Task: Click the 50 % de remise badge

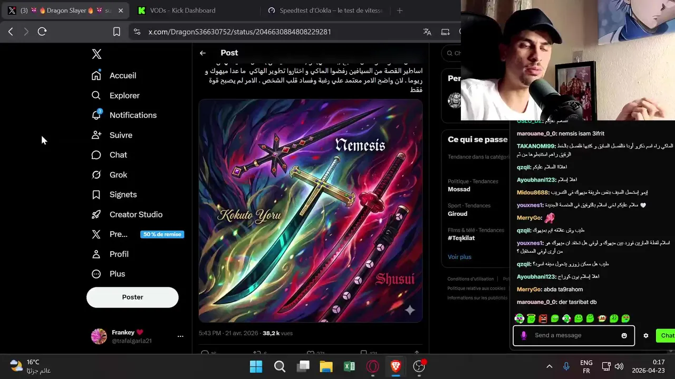Action: pos(162,234)
